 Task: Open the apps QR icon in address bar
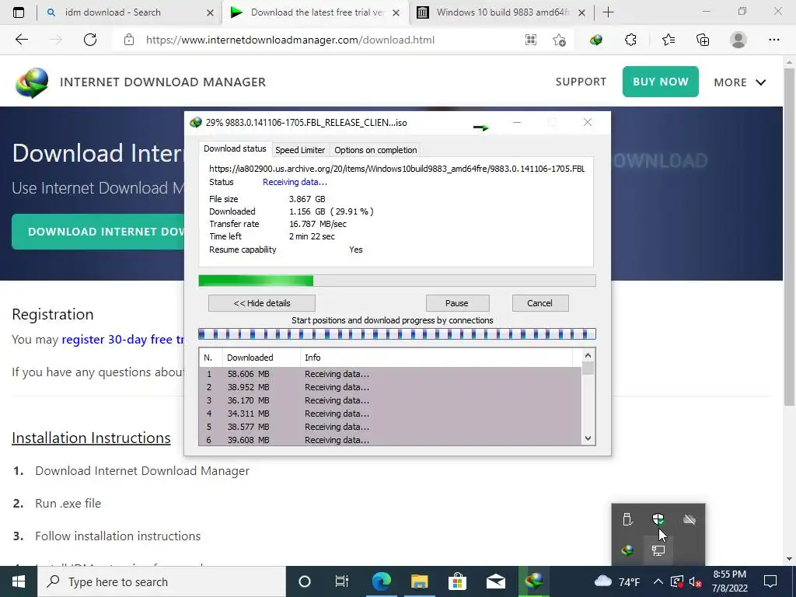[530, 40]
